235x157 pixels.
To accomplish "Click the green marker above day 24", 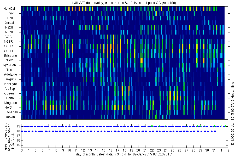I will [166, 126].
